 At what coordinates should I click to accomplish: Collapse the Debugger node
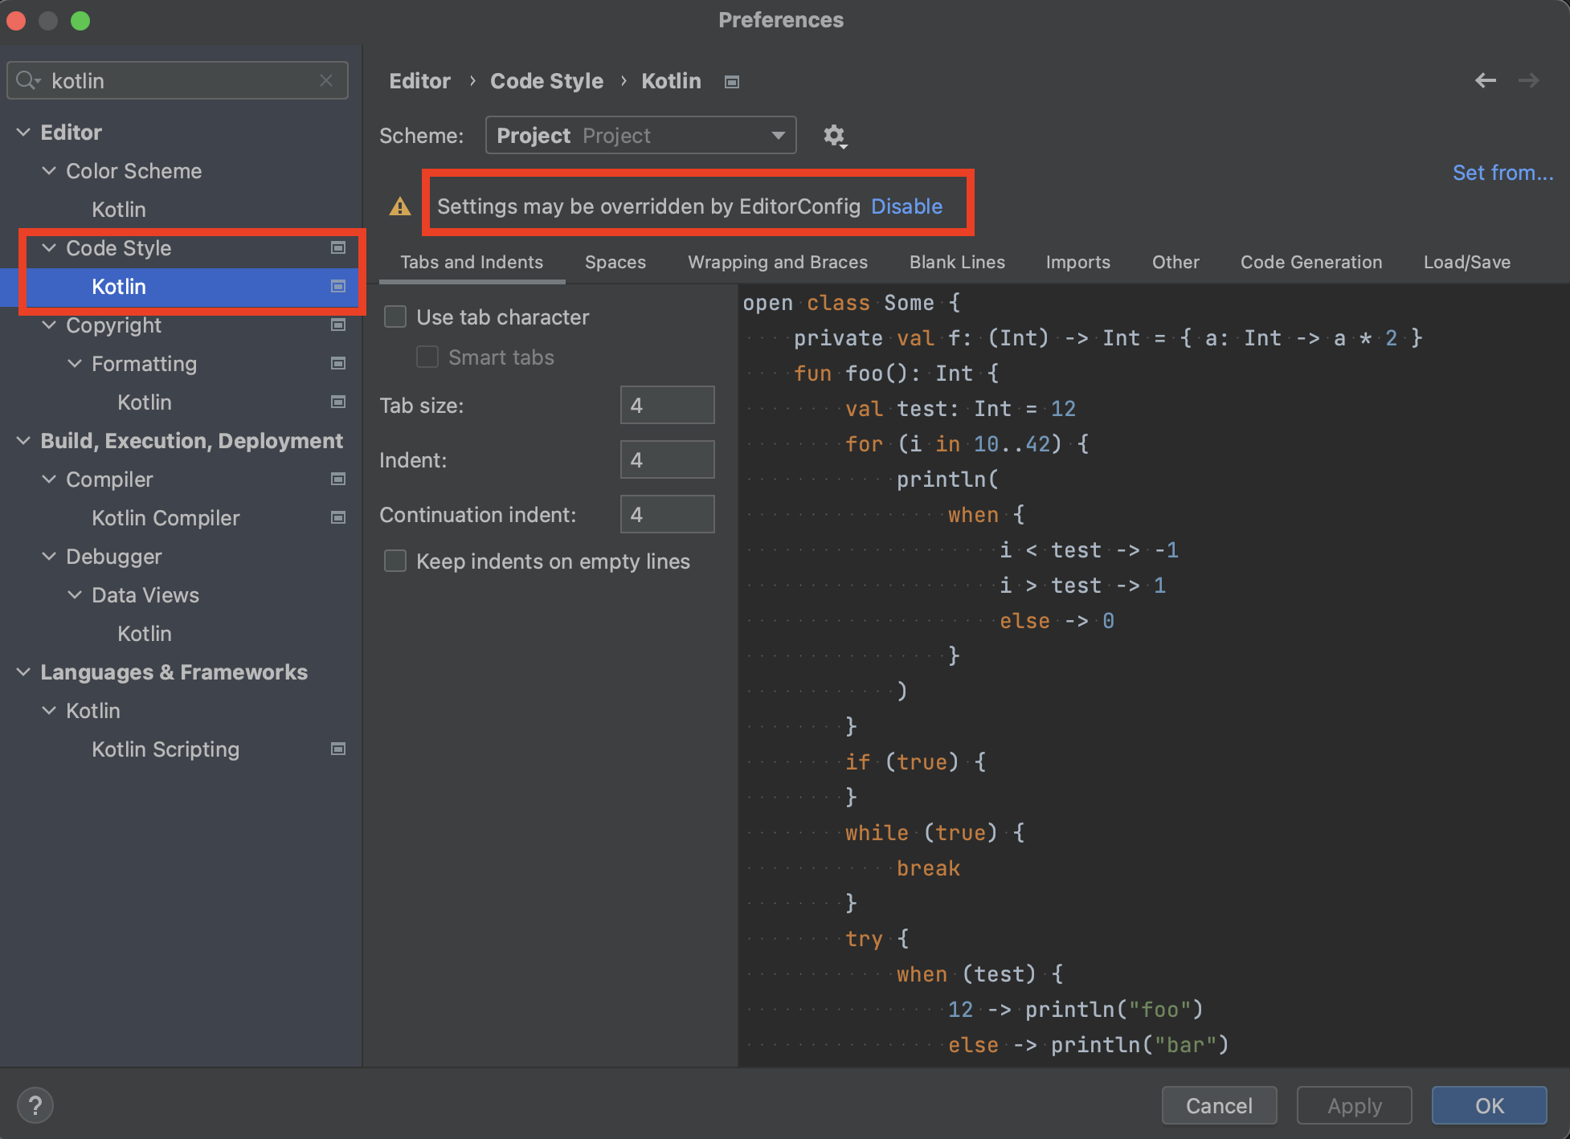tap(49, 556)
